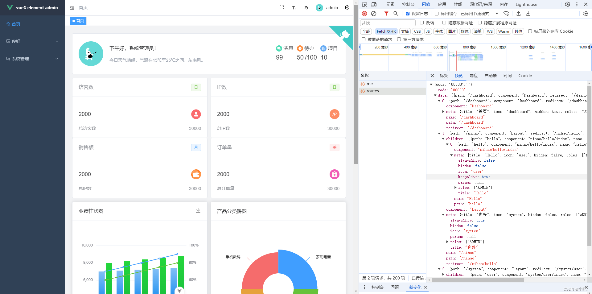Expand the first meta object 首页
This screenshot has width=592, height=294.
(x=443, y=112)
